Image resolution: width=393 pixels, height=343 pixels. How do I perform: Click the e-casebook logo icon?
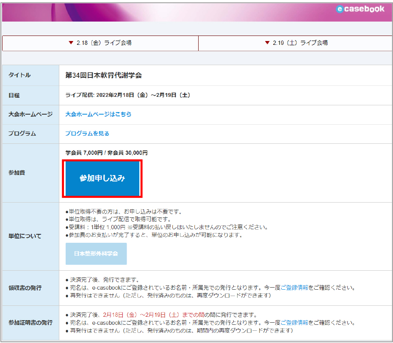click(x=340, y=9)
